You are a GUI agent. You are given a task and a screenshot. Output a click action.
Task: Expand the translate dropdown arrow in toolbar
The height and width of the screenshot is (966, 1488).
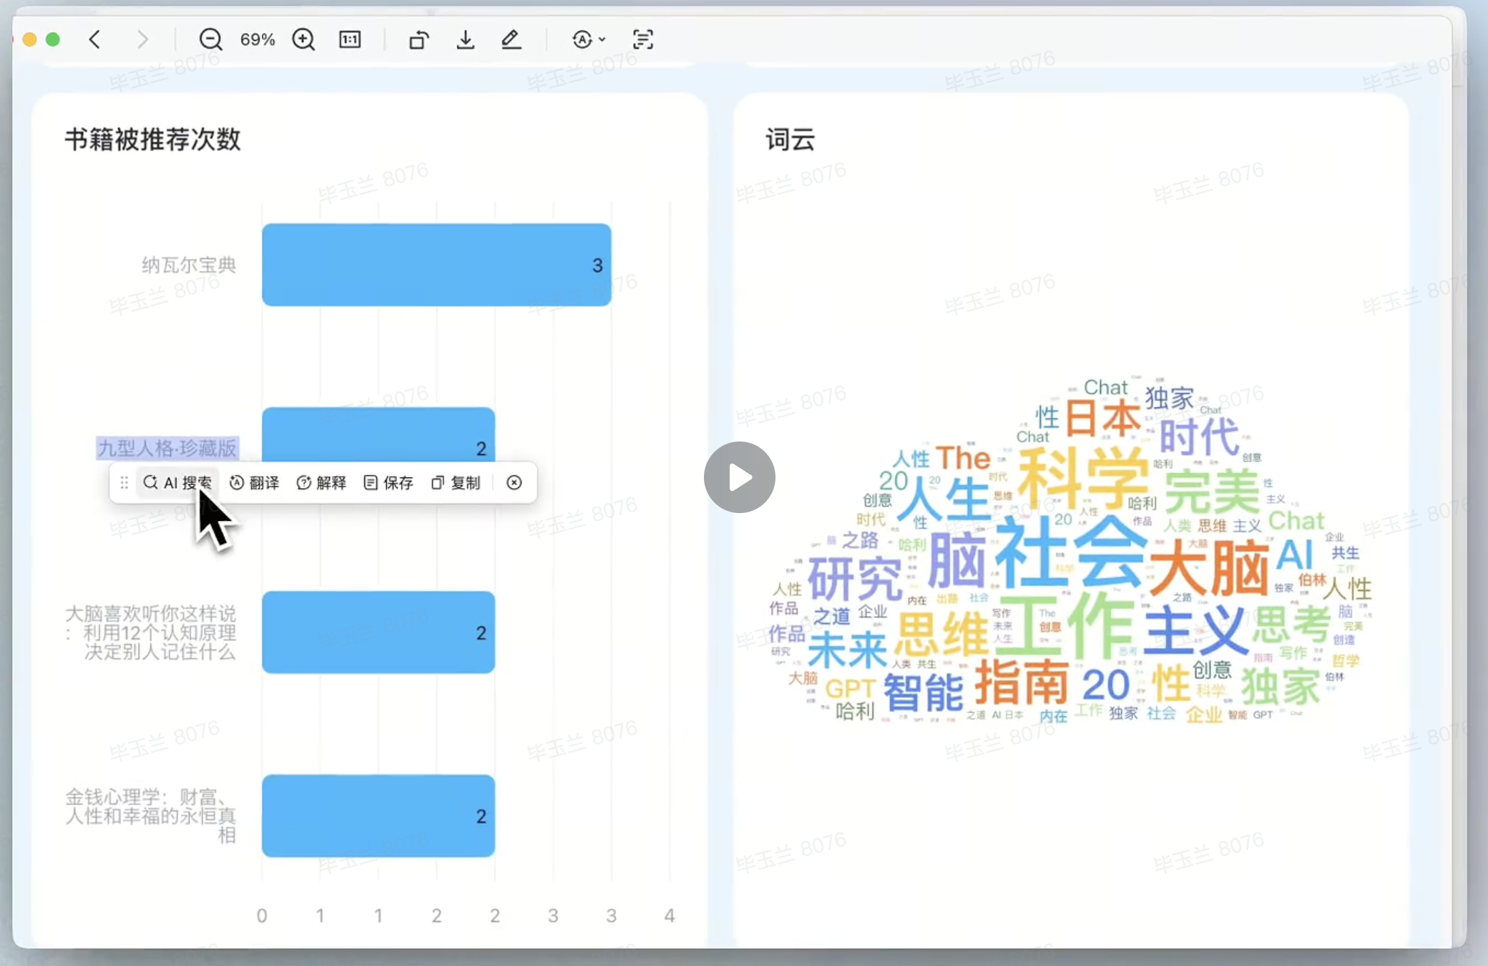[x=602, y=39]
